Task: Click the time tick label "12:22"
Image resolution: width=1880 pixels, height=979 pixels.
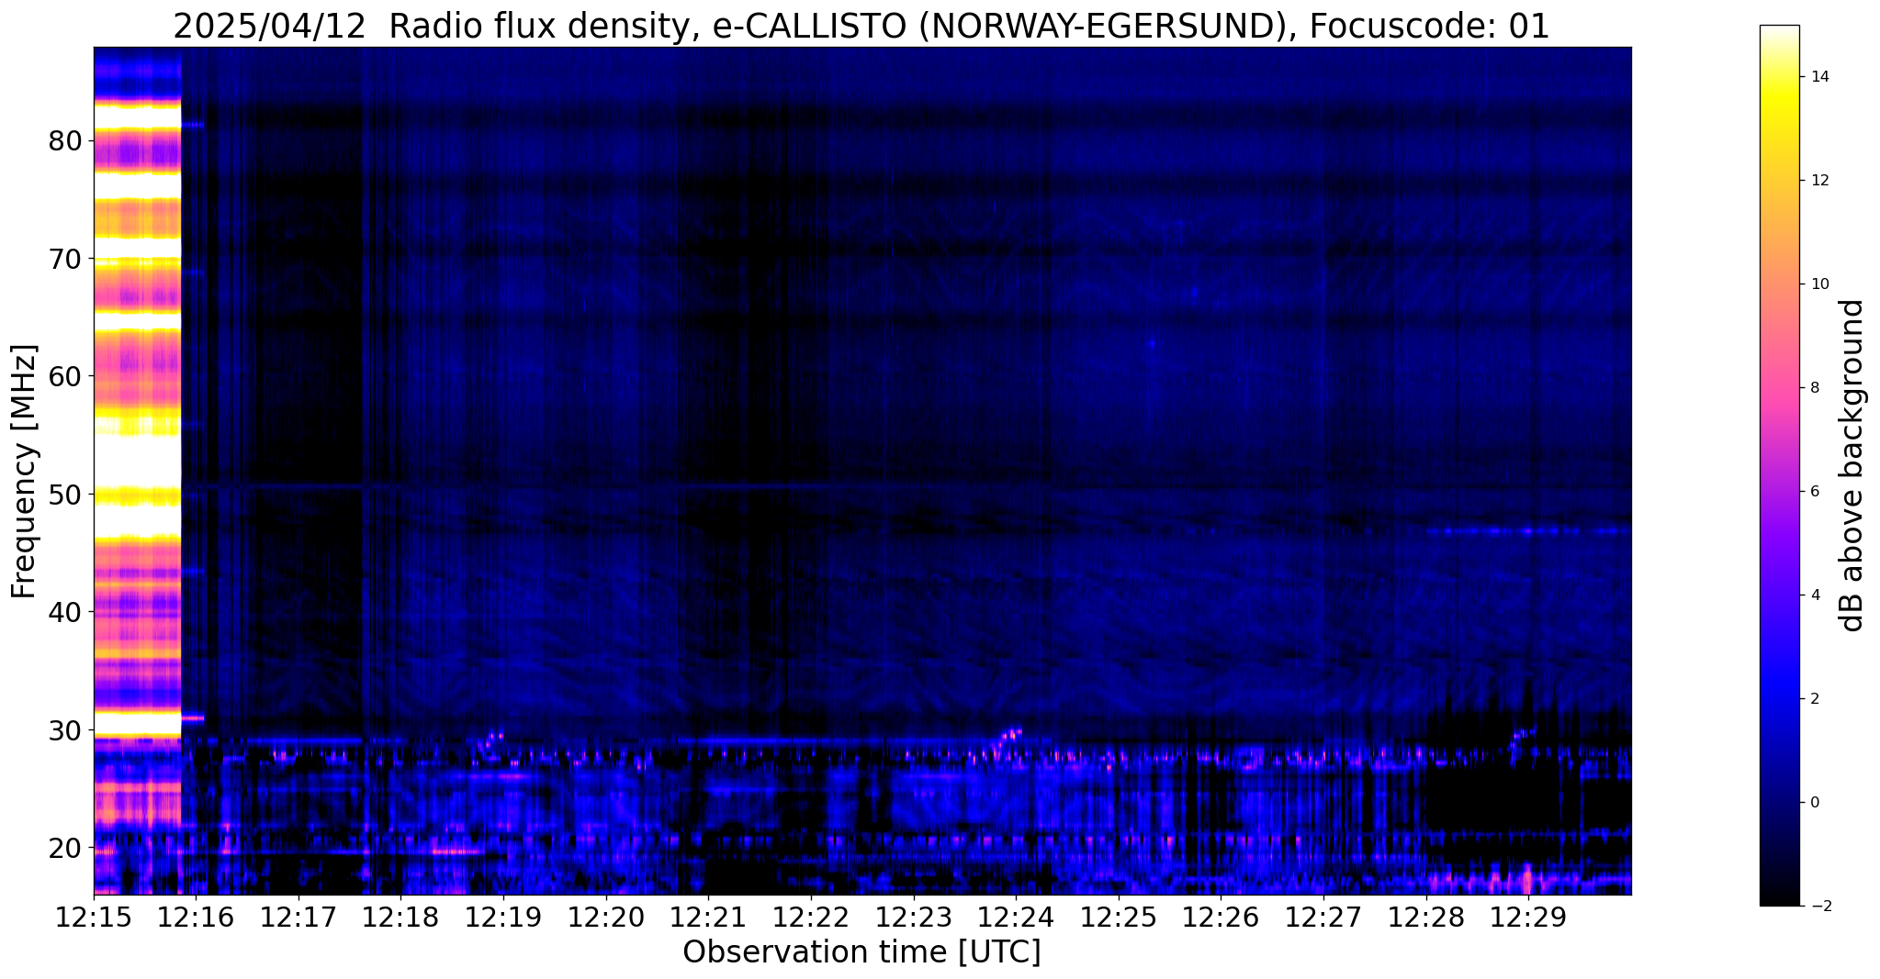Action: (811, 918)
